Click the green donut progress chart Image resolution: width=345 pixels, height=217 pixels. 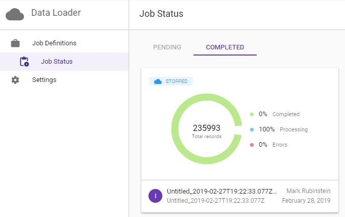pyautogui.click(x=207, y=129)
